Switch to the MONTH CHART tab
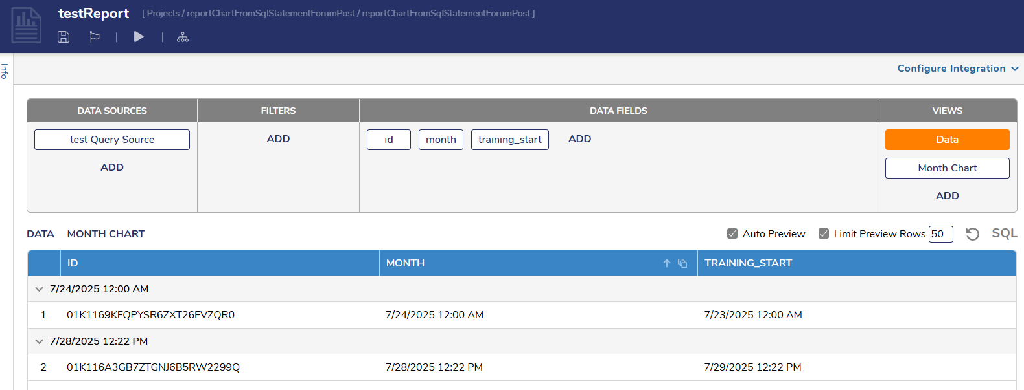Screen dimensions: 1024x390 point(106,234)
